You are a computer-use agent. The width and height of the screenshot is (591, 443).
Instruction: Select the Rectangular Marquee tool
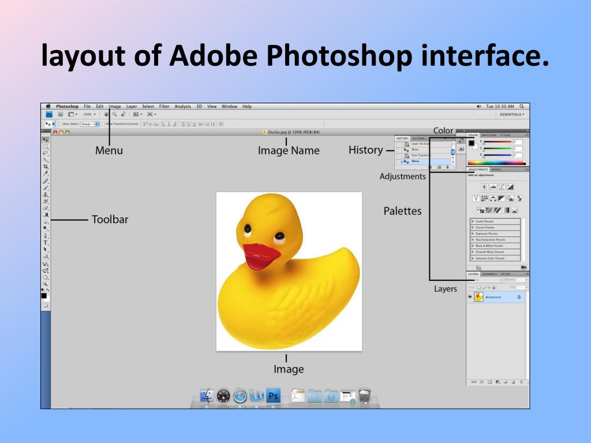click(46, 146)
